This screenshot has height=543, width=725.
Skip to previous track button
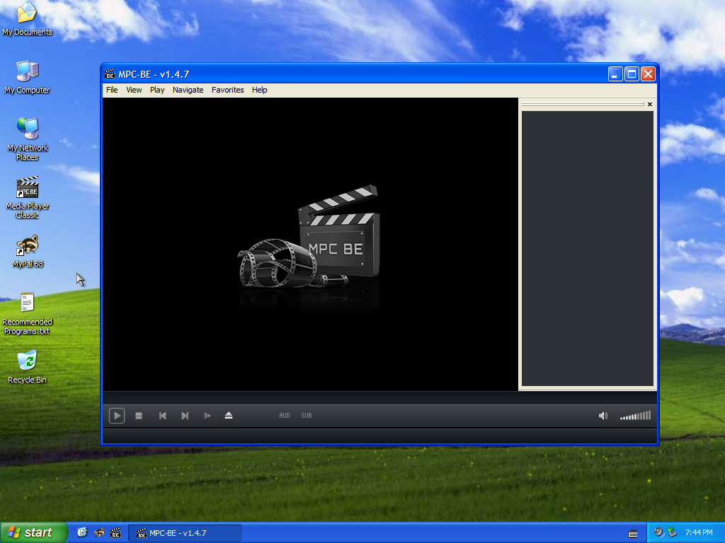162,416
